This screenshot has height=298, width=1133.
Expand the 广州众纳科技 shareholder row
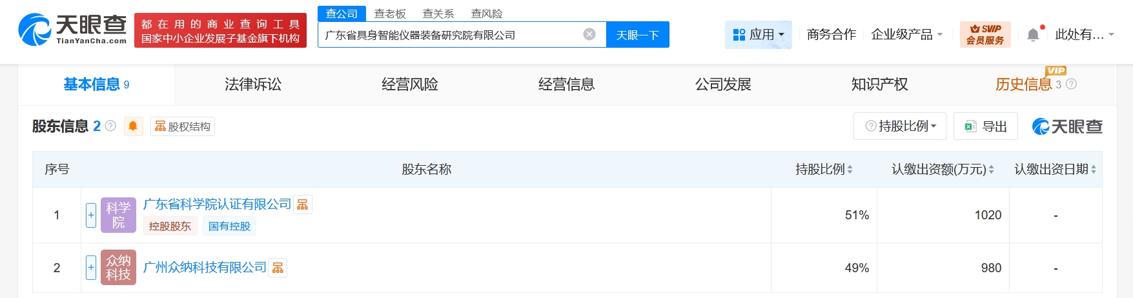91,267
